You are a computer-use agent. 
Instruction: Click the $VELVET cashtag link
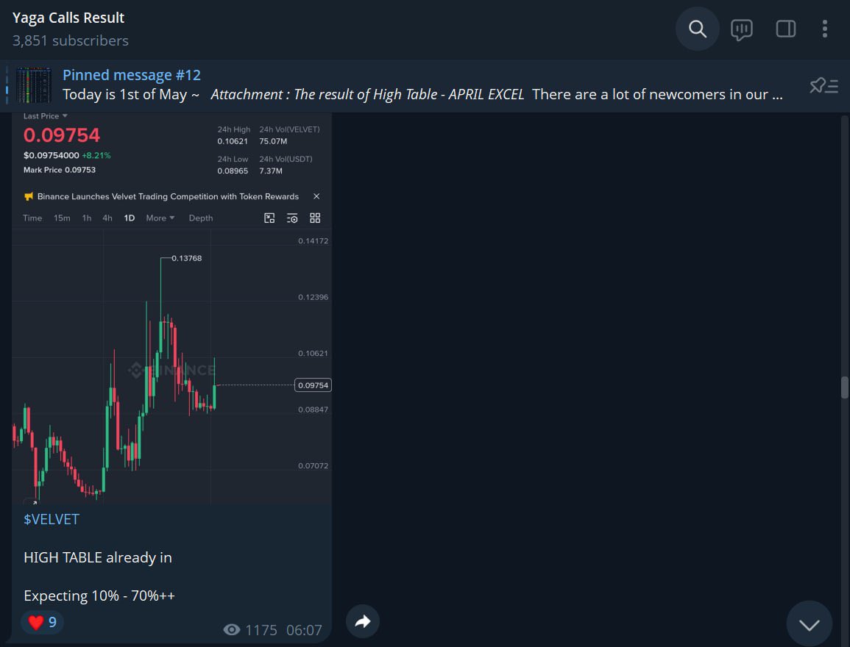52,519
